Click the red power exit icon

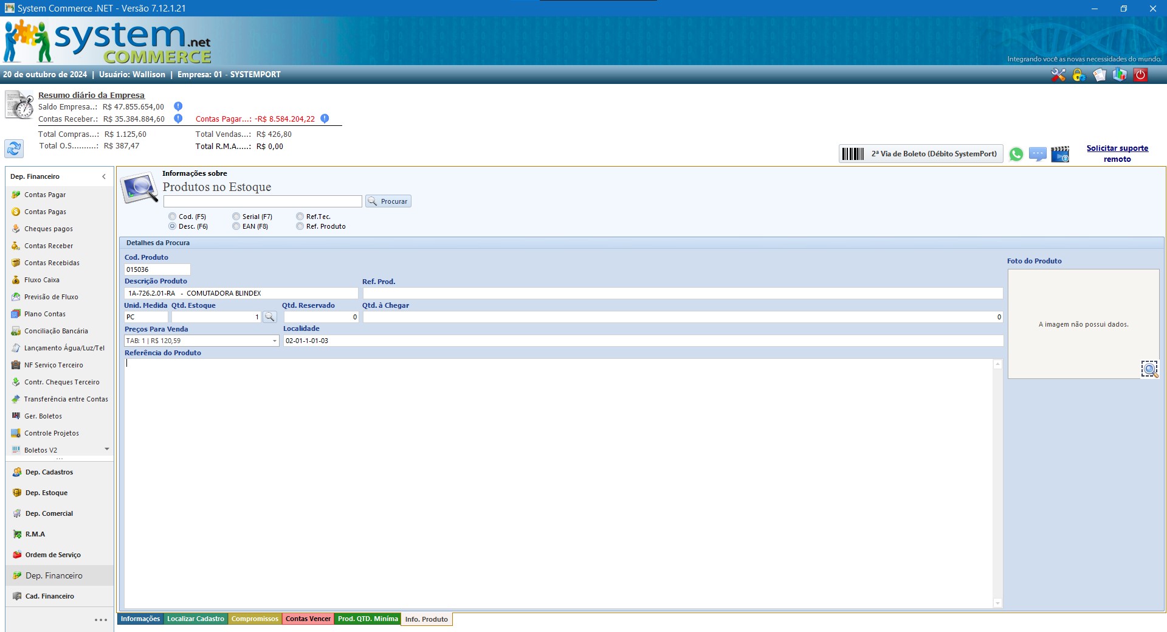(x=1140, y=75)
